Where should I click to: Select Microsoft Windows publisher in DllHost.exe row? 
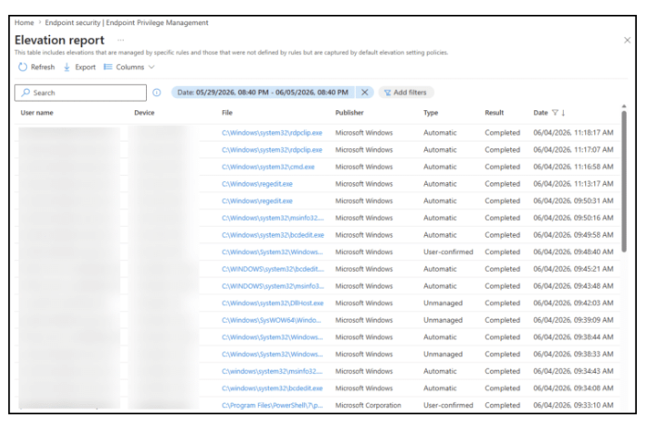(364, 303)
